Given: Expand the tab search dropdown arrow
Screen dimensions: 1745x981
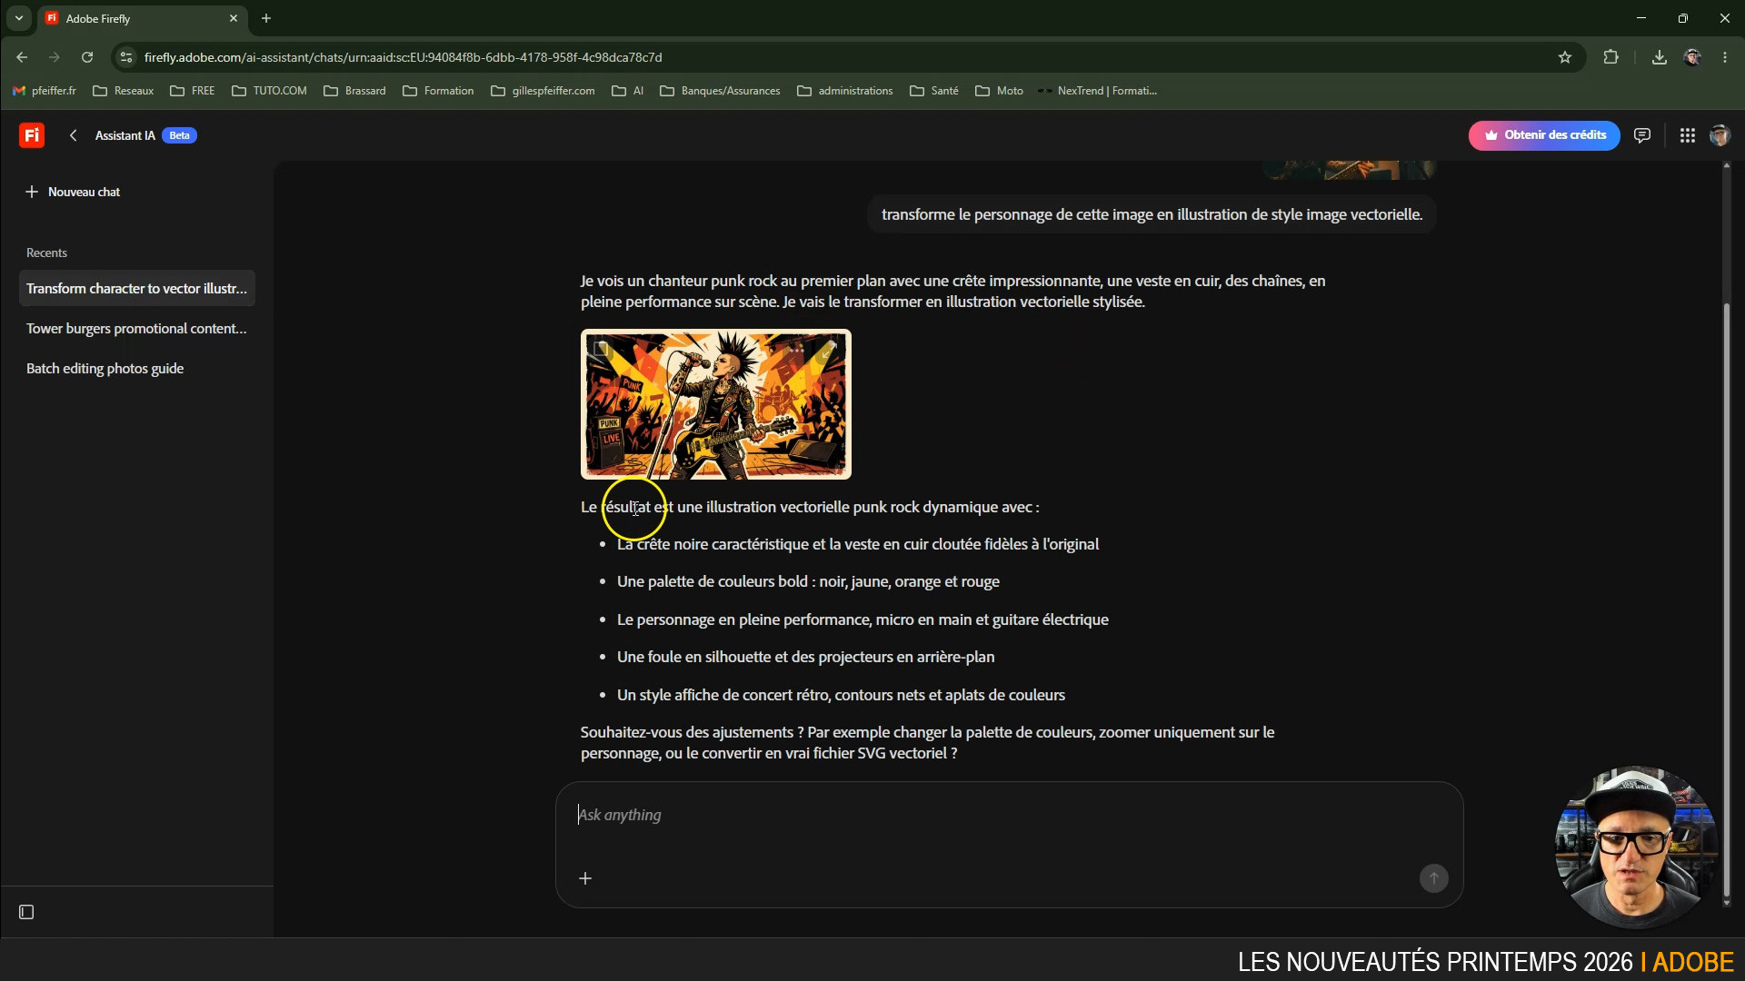Looking at the screenshot, I should 19,18.
